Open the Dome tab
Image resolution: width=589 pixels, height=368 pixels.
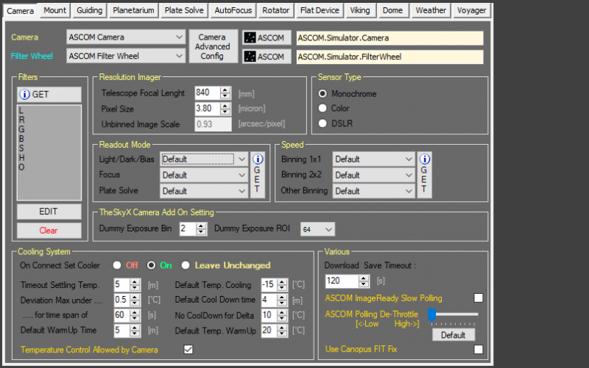[392, 10]
